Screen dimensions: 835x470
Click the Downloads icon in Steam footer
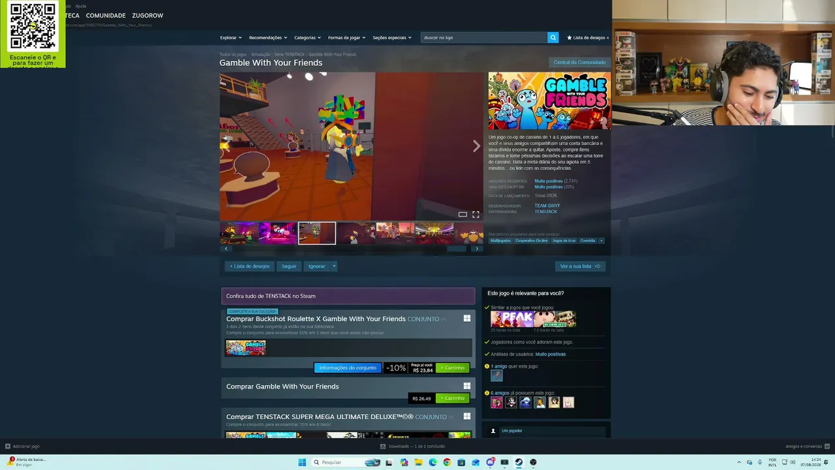pos(383,446)
